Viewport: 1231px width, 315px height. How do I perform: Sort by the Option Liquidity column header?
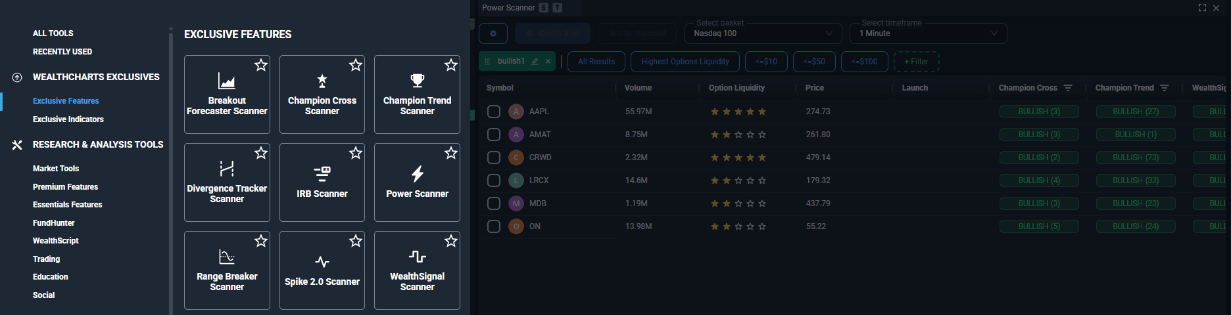tap(736, 88)
